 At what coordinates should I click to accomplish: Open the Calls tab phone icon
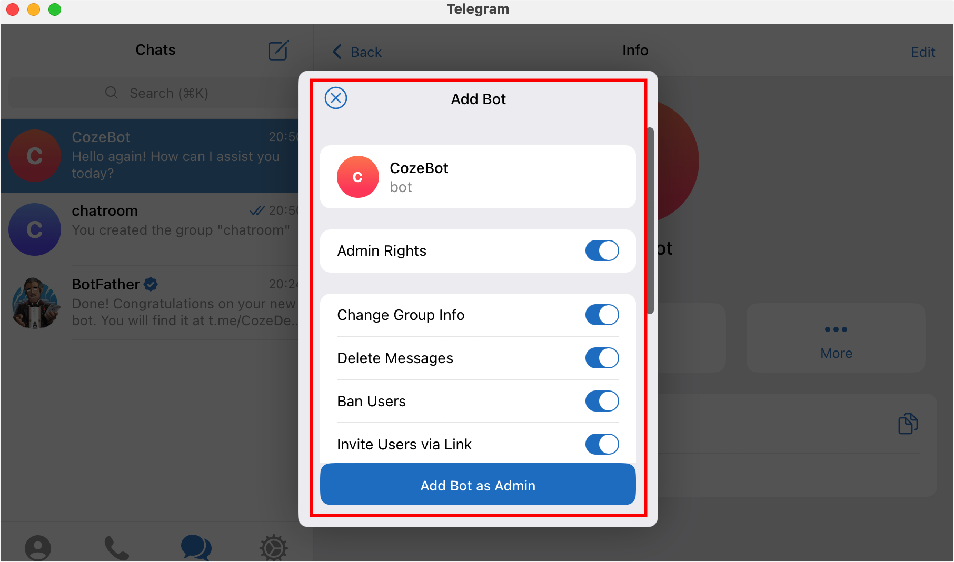[x=116, y=548]
